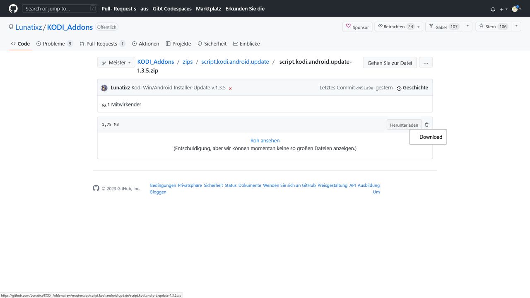530x298 pixels.
Task: Open Marktplatz in the top bar
Action: click(x=208, y=9)
